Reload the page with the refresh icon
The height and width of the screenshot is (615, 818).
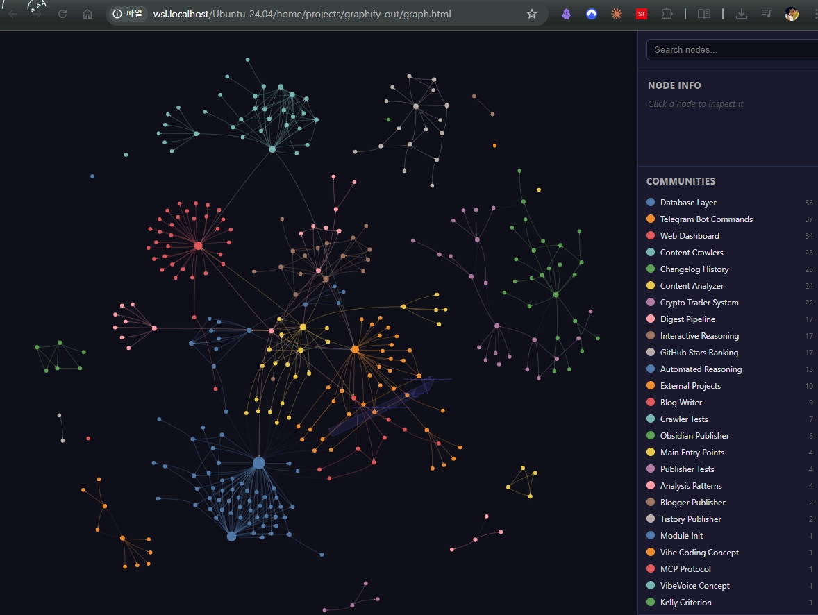(62, 14)
